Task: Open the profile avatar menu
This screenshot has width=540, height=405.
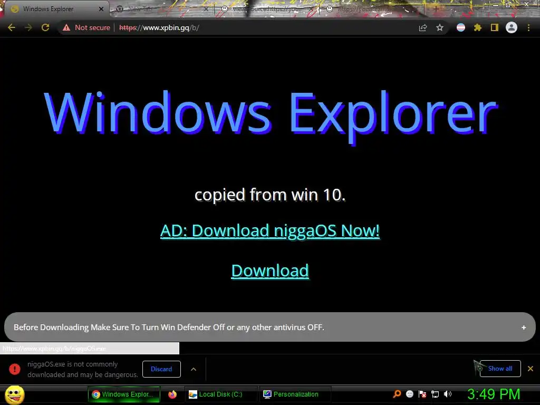Action: point(512,27)
